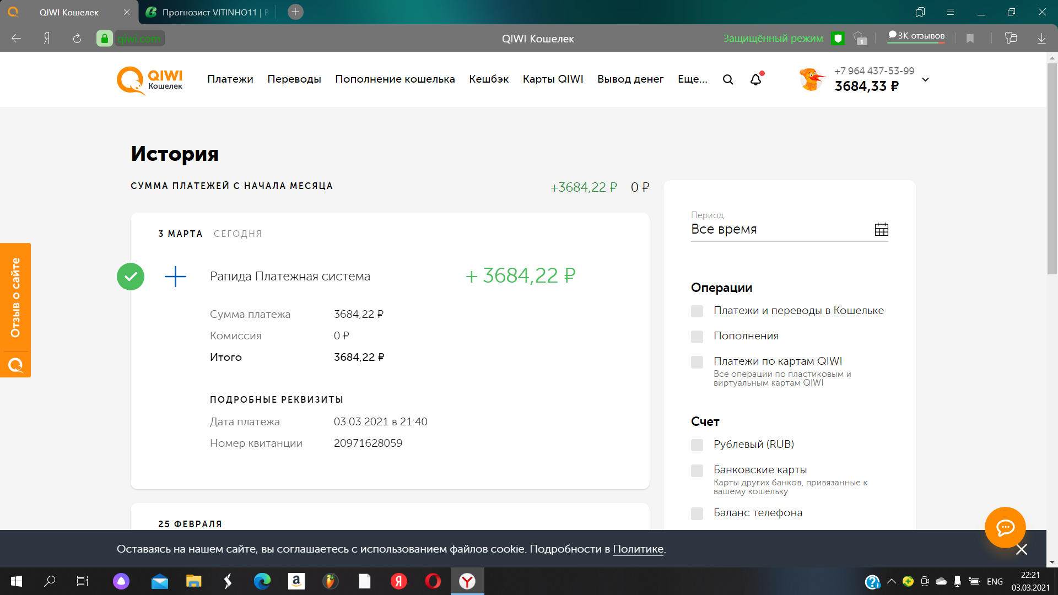Open the Период Все время field

pyautogui.click(x=789, y=226)
